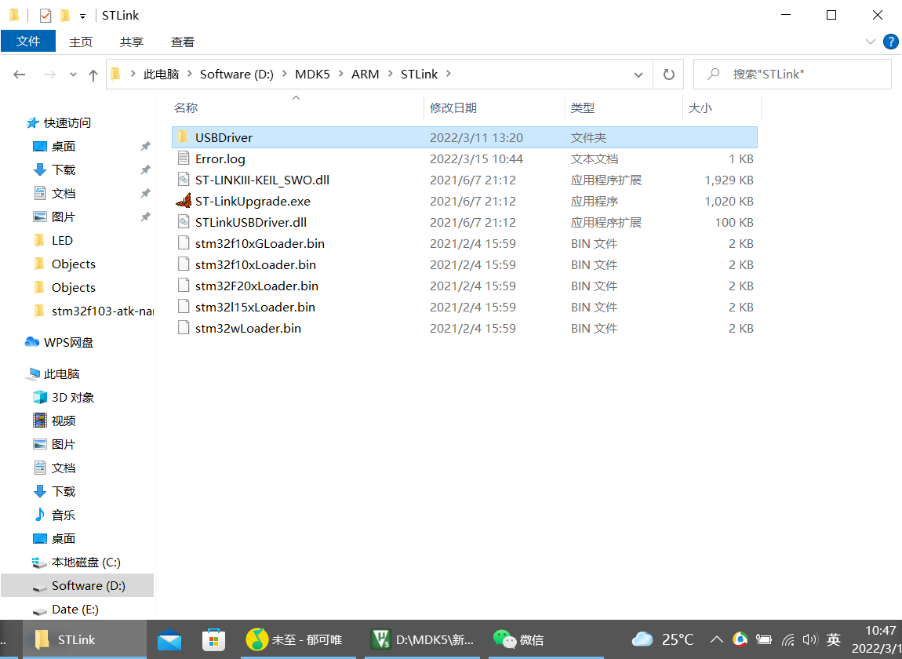
Task: Click the weather cloud tray icon
Action: [642, 639]
